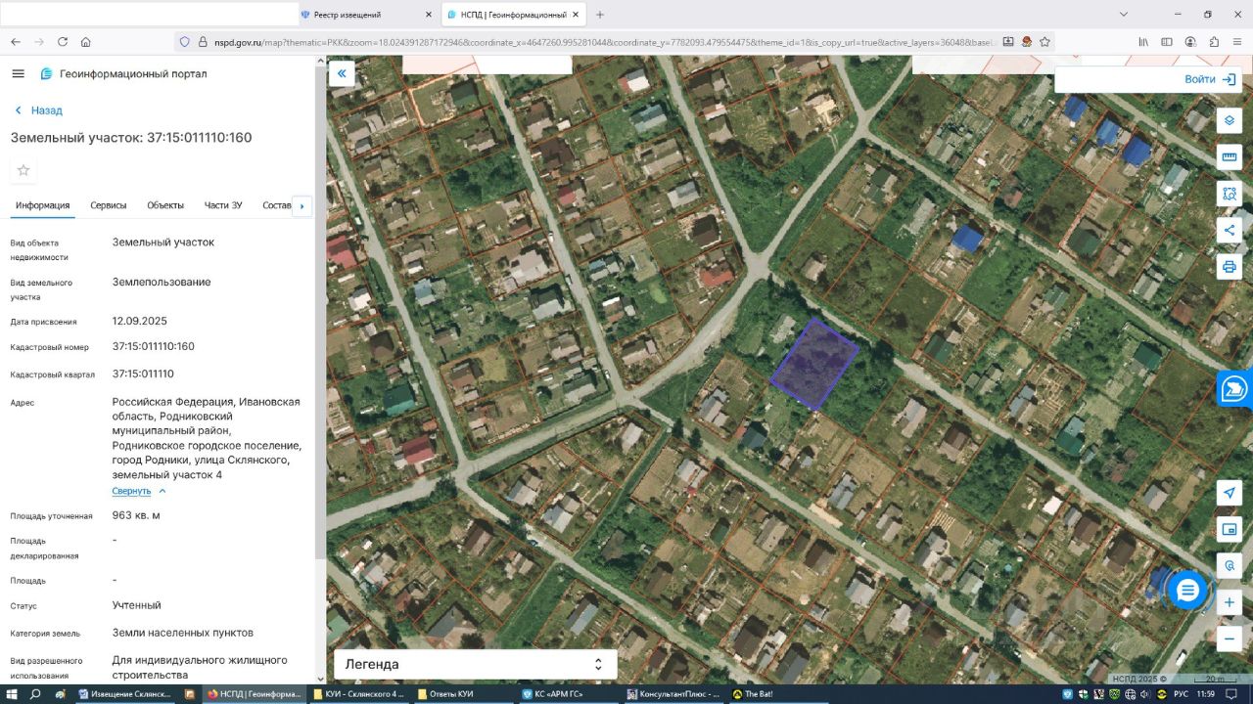Screen dimensions: 1253x704
Task: Go back with the Назад link
Action: (38, 110)
